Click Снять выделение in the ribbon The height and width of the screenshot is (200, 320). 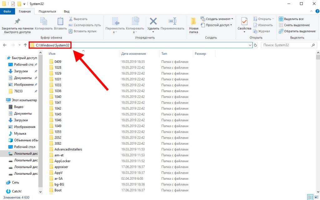tap(294, 25)
